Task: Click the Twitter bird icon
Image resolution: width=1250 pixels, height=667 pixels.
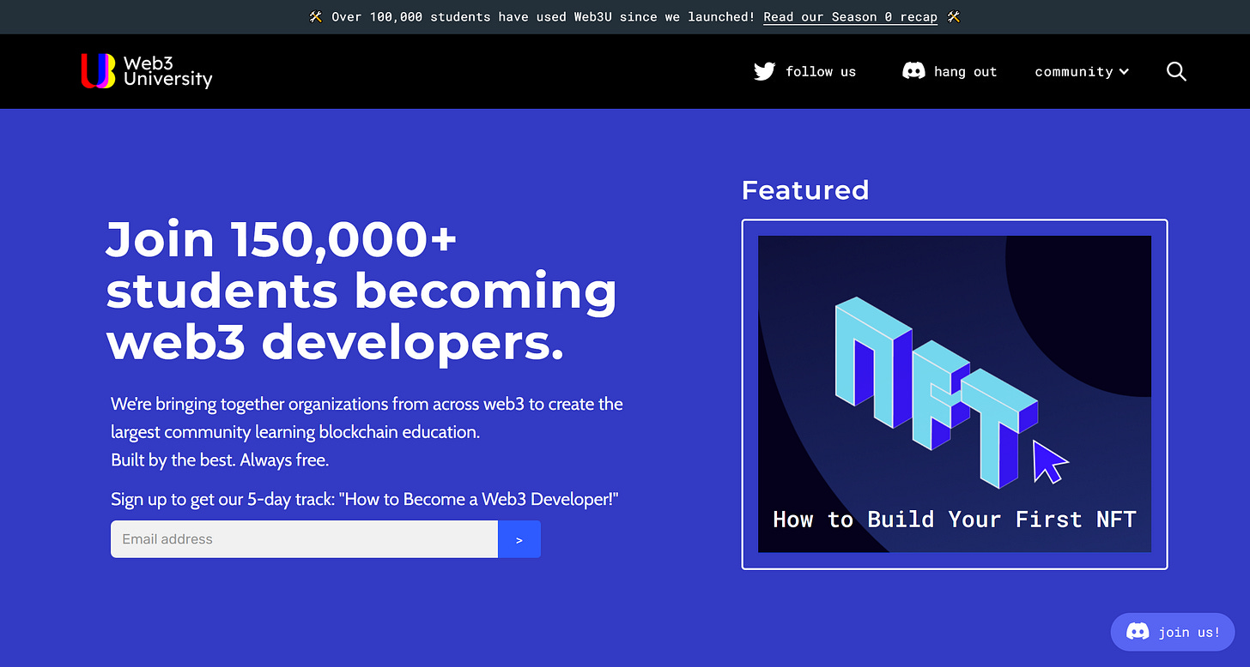Action: pos(764,71)
